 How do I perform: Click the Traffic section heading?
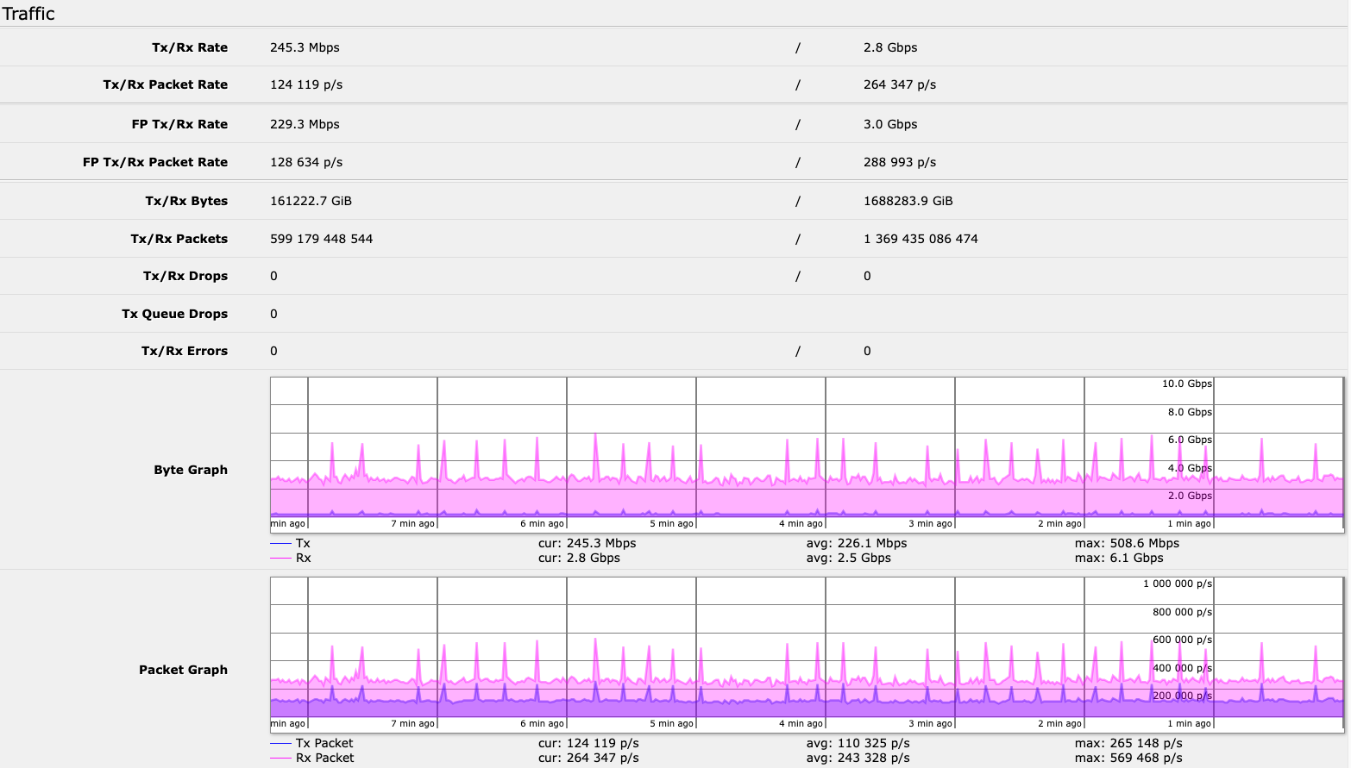pos(28,14)
